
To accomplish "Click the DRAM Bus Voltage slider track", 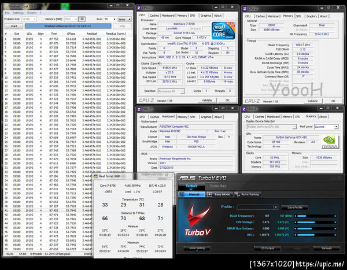I will coord(315,228).
